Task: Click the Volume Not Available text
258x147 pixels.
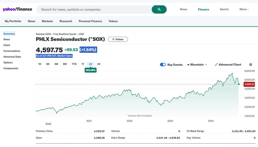Action: point(140,116)
